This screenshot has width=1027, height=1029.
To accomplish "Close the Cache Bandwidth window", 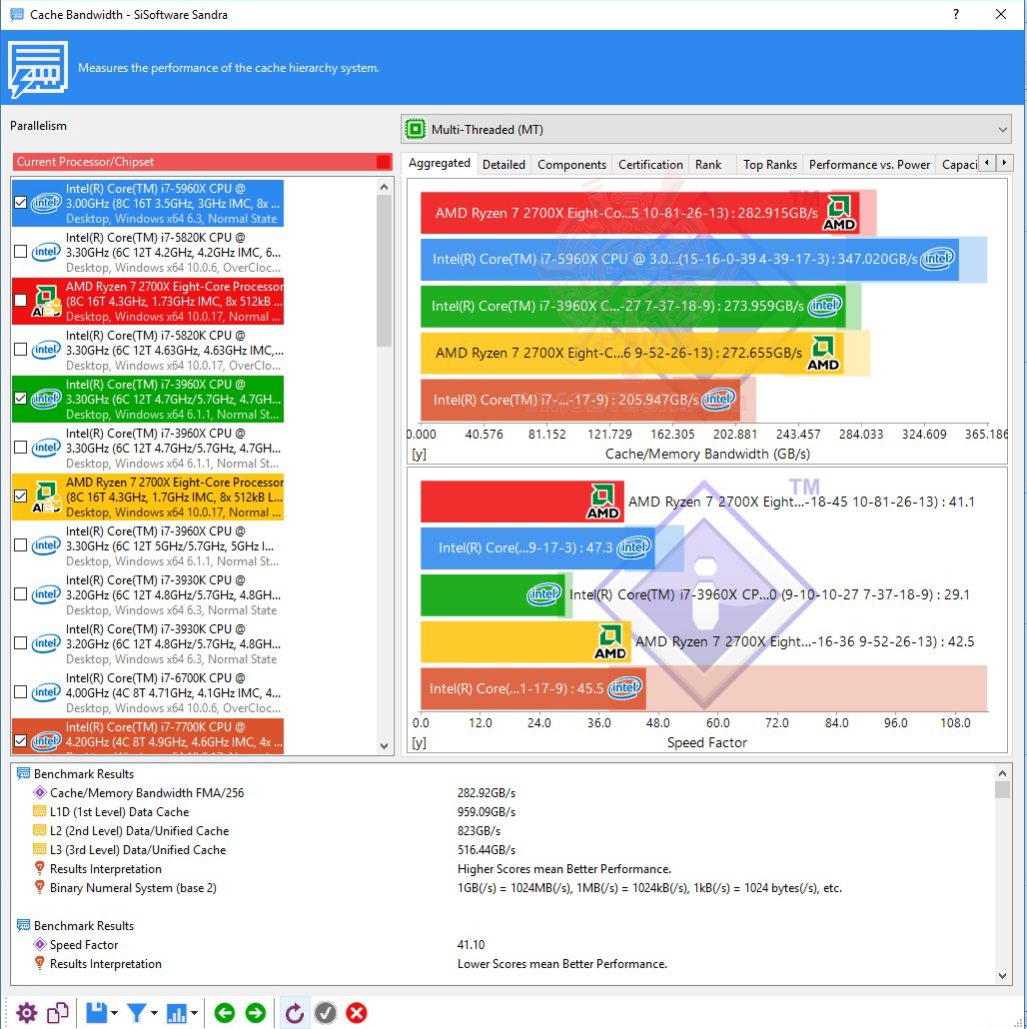I will tap(1001, 14).
